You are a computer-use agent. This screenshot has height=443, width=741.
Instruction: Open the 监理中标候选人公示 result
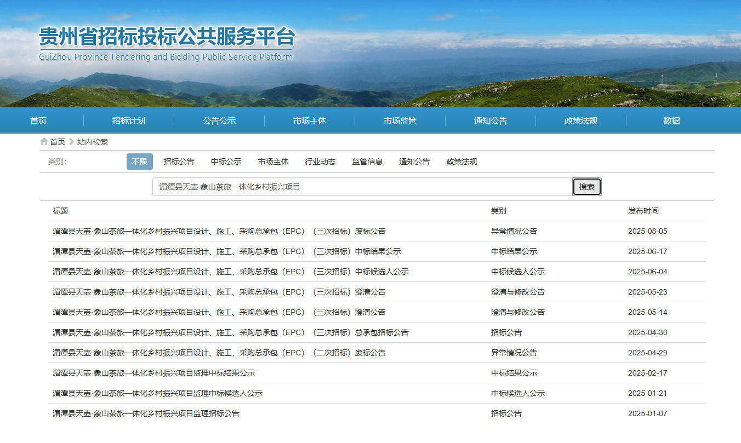pyautogui.click(x=158, y=393)
